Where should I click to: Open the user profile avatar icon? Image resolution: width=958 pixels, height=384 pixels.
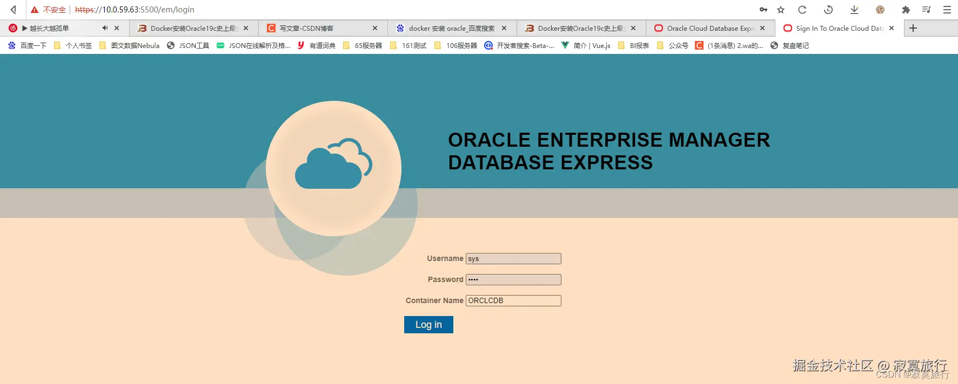tap(880, 10)
